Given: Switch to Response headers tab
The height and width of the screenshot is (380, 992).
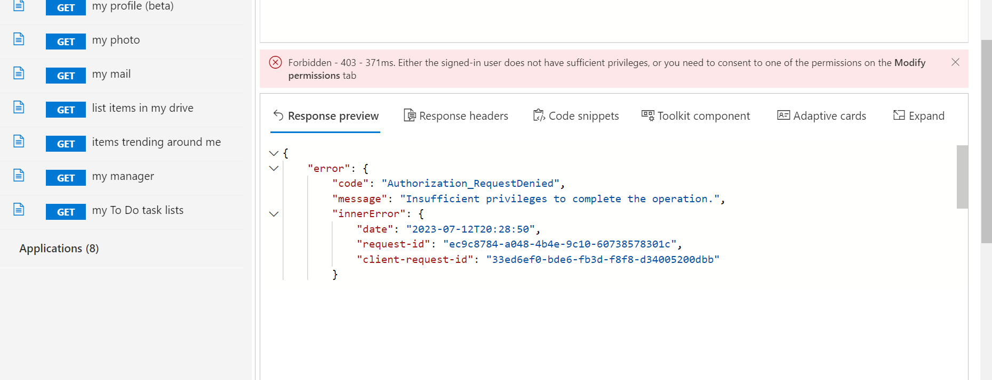Looking at the screenshot, I should [456, 116].
